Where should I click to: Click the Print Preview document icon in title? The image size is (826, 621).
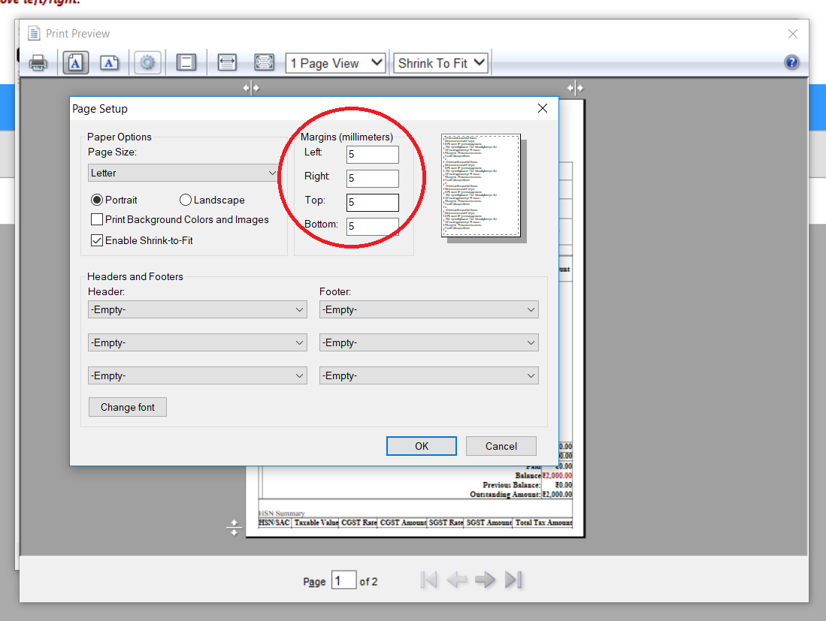(35, 34)
